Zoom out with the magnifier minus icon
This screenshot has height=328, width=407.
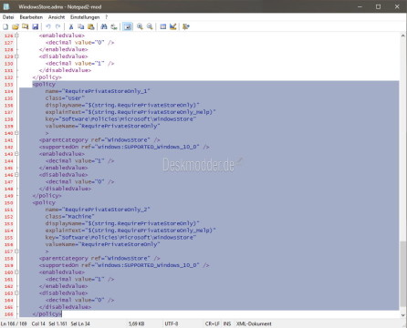(150, 26)
